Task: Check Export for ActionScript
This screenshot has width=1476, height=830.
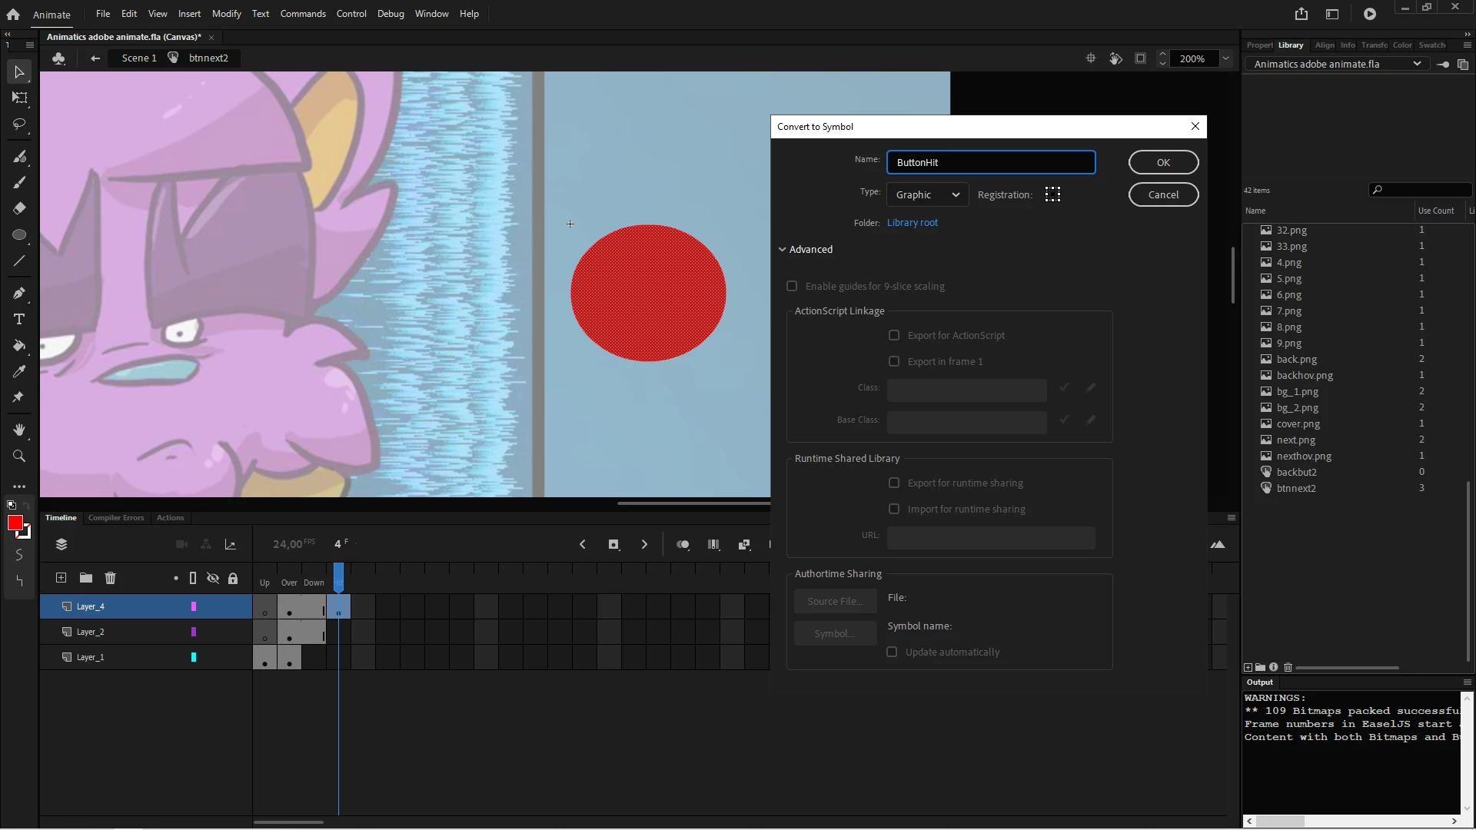Action: (894, 335)
